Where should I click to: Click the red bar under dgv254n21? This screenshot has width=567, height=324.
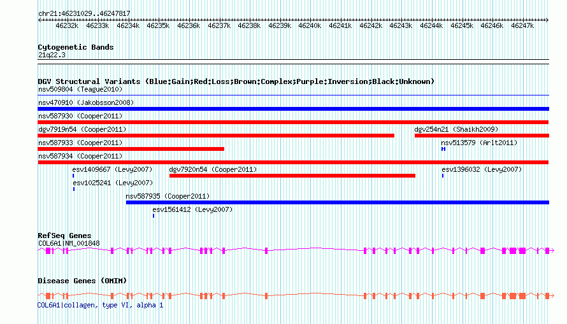pyautogui.click(x=482, y=136)
